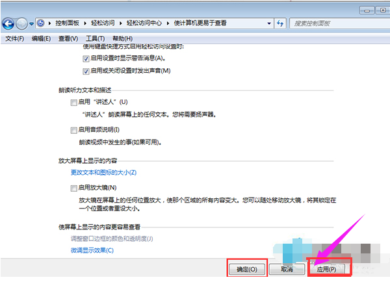Open the 工具(T) menu
This screenshot has width=390, height=282.
point(95,38)
